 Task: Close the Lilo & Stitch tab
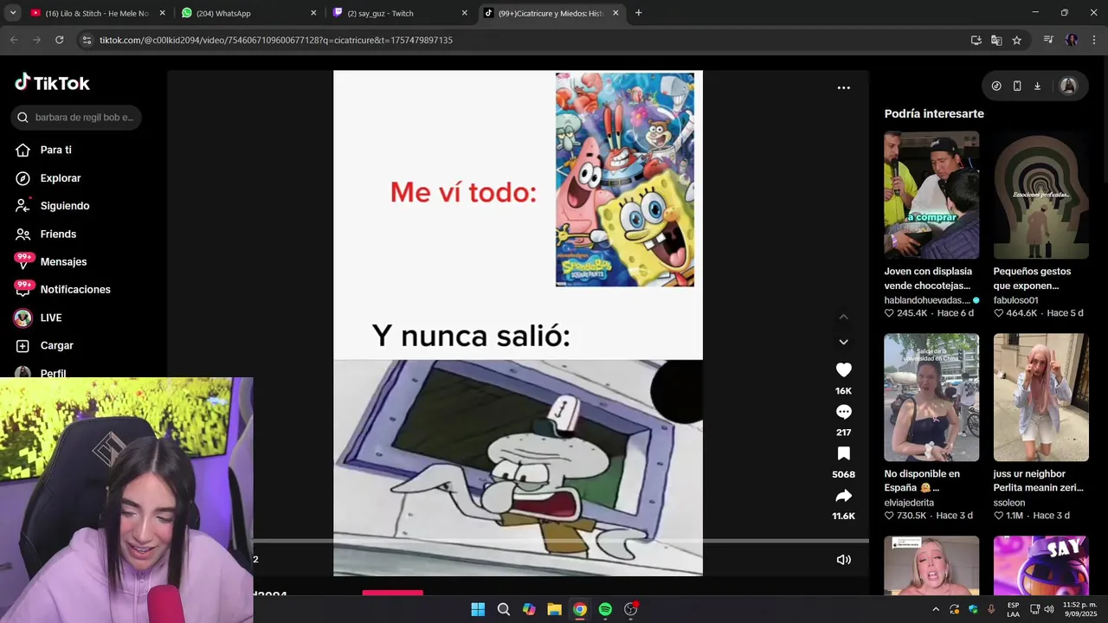[x=162, y=13]
